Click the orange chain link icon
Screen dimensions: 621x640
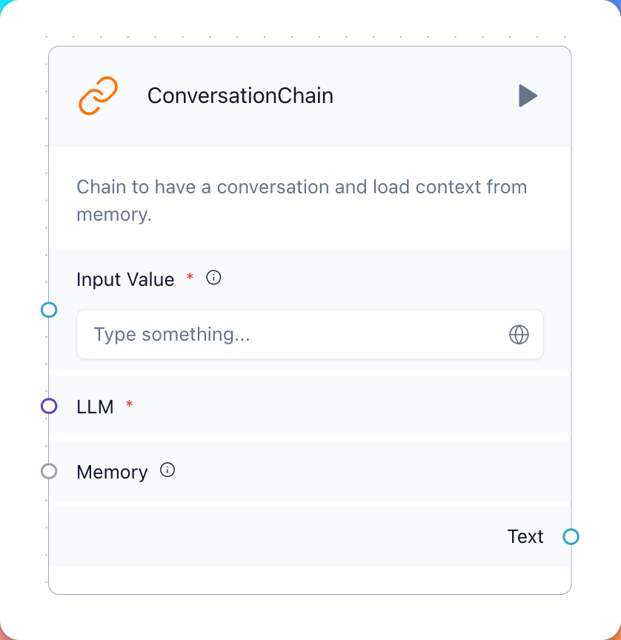98,96
